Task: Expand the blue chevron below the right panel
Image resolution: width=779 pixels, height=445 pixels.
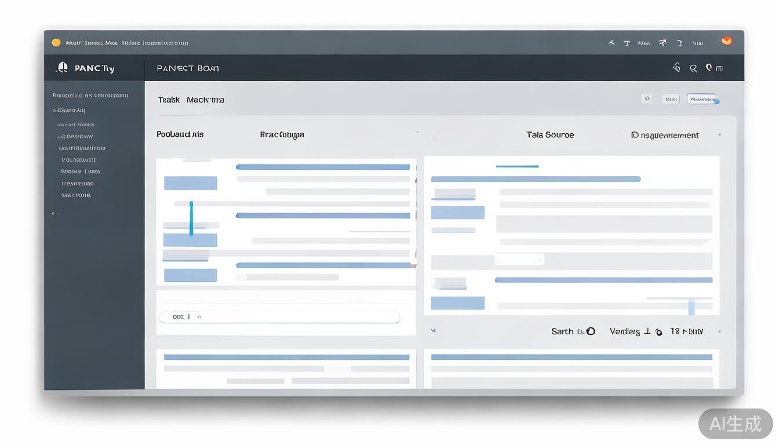Action: 434,331
